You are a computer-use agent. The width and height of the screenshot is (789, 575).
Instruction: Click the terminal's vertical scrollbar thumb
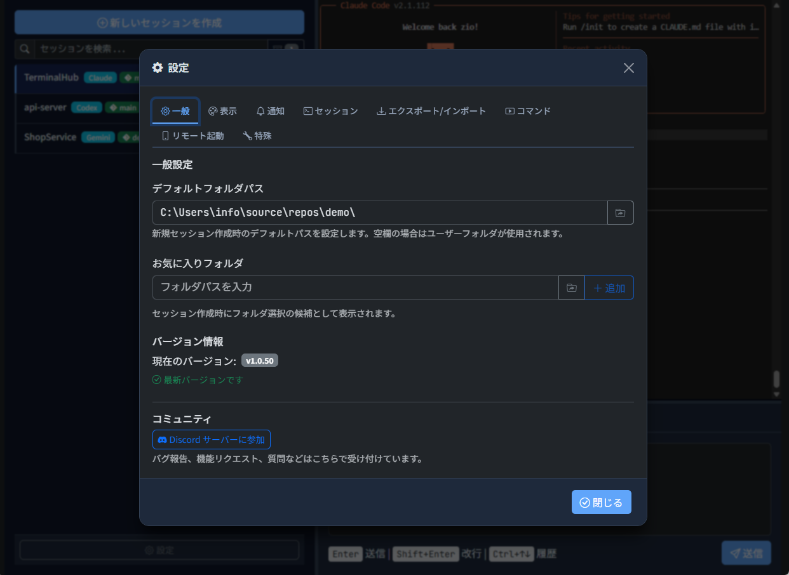pyautogui.click(x=776, y=379)
